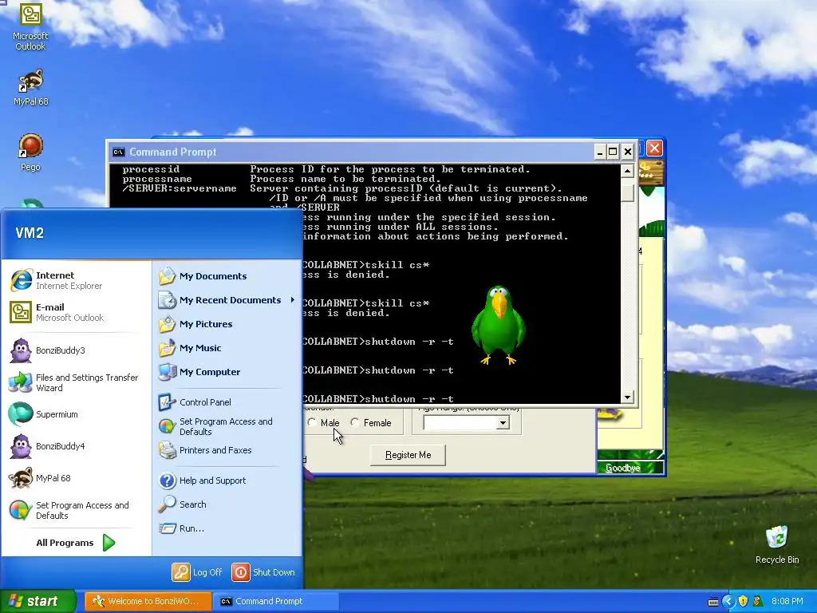Open Microsoft Outlook desktop icon
Image resolution: width=817 pixels, height=613 pixels.
coord(30,26)
